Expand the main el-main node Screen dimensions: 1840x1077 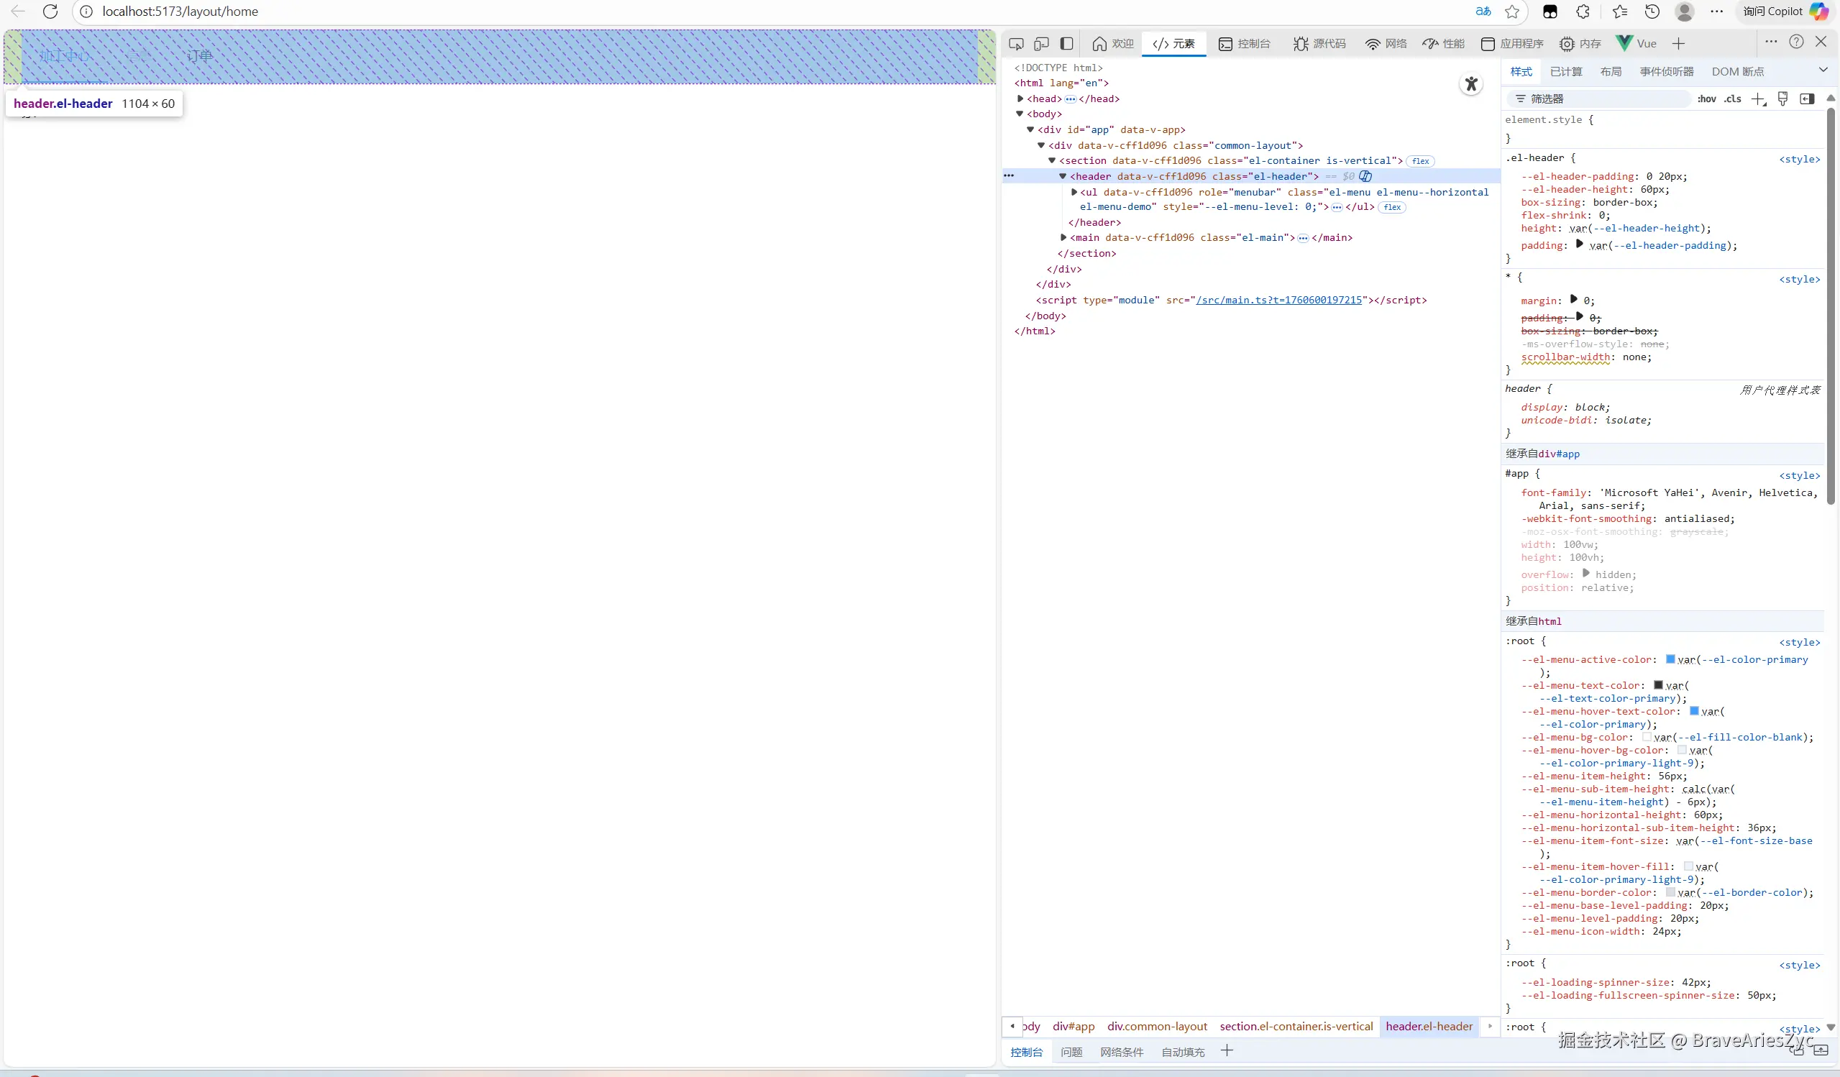point(1063,237)
